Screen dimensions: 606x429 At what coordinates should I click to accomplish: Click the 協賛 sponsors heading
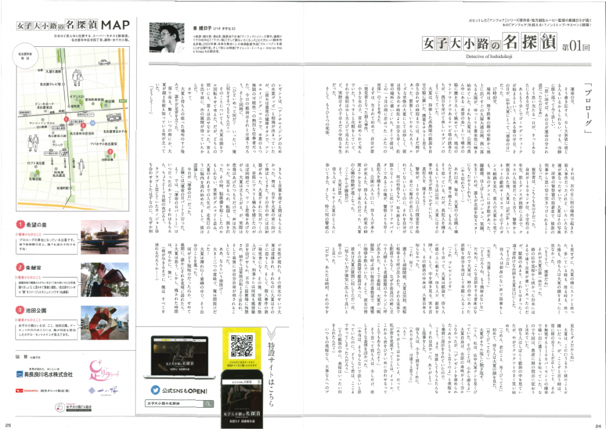[21, 357]
